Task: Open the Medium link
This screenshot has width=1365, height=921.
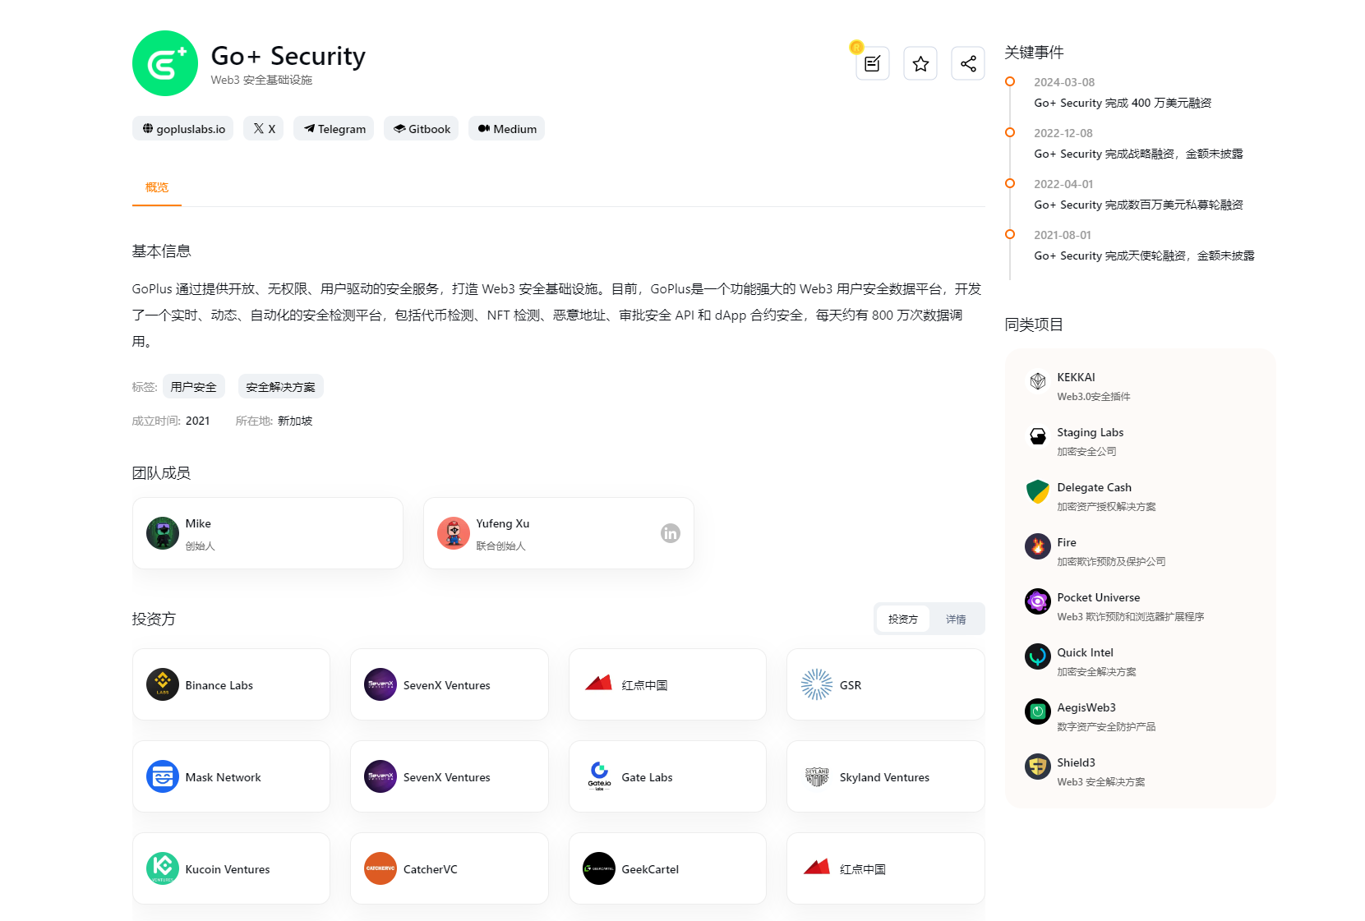Action: point(507,128)
